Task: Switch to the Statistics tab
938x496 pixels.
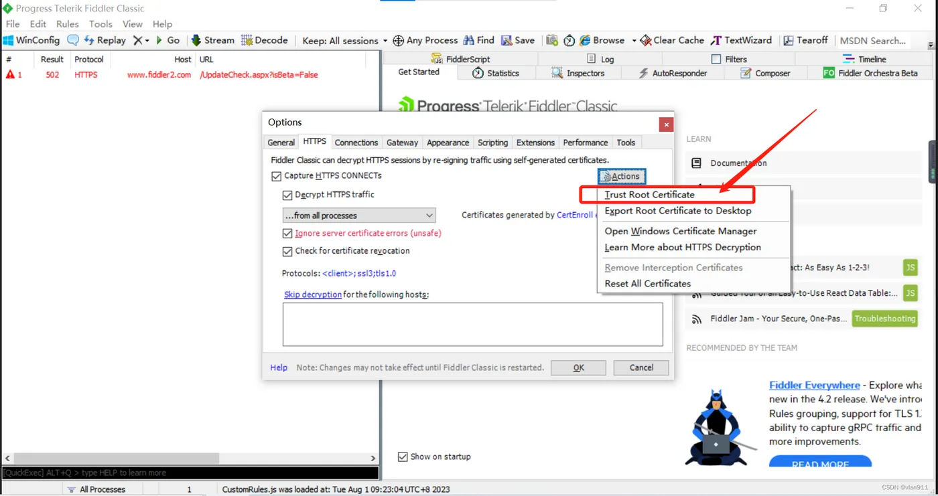Action: [496, 73]
